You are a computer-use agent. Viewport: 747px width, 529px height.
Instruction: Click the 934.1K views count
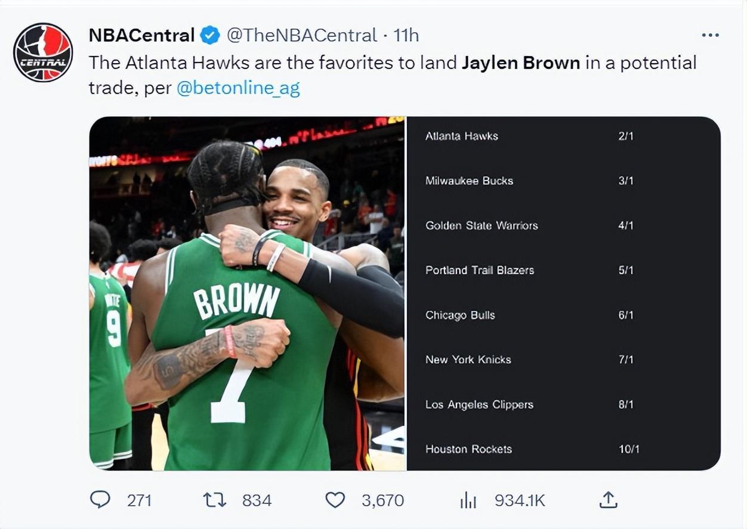[520, 500]
